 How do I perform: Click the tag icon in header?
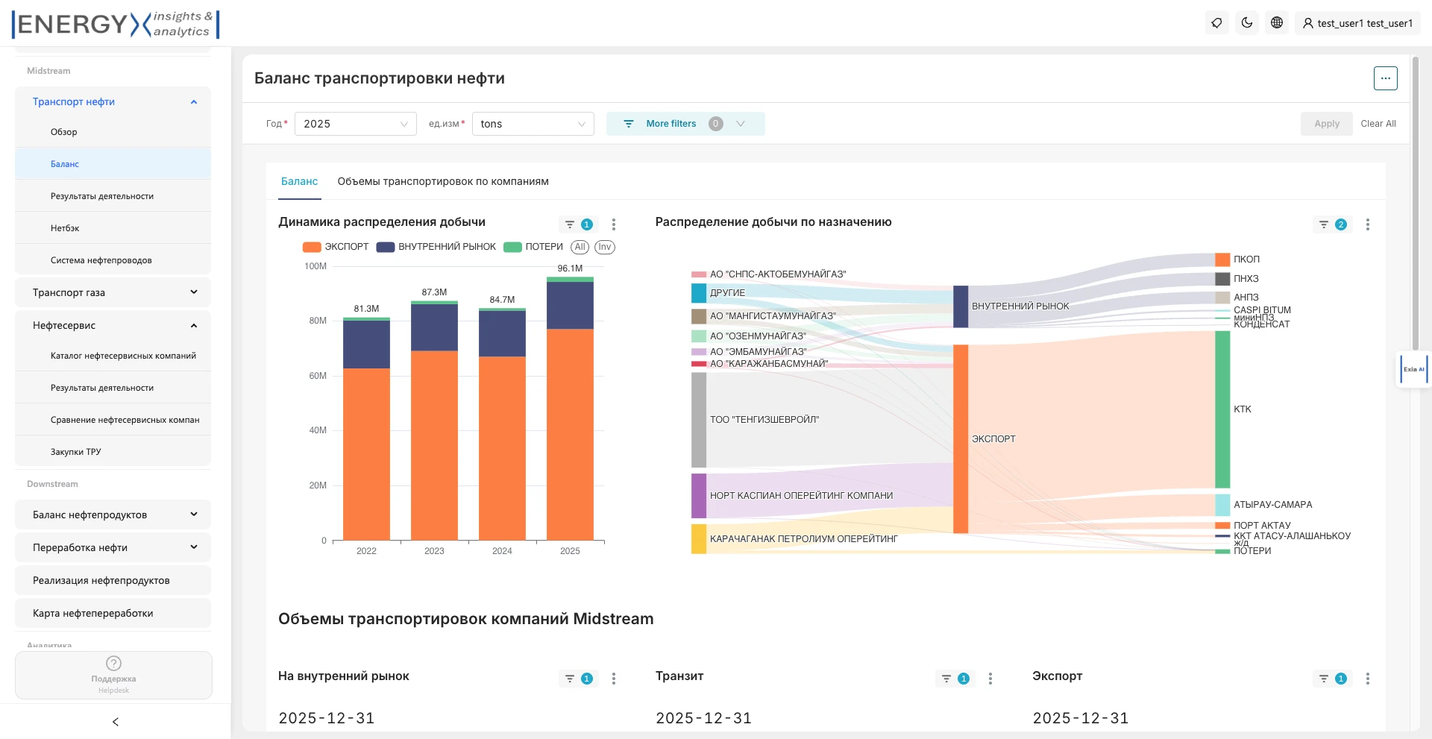click(x=1216, y=23)
